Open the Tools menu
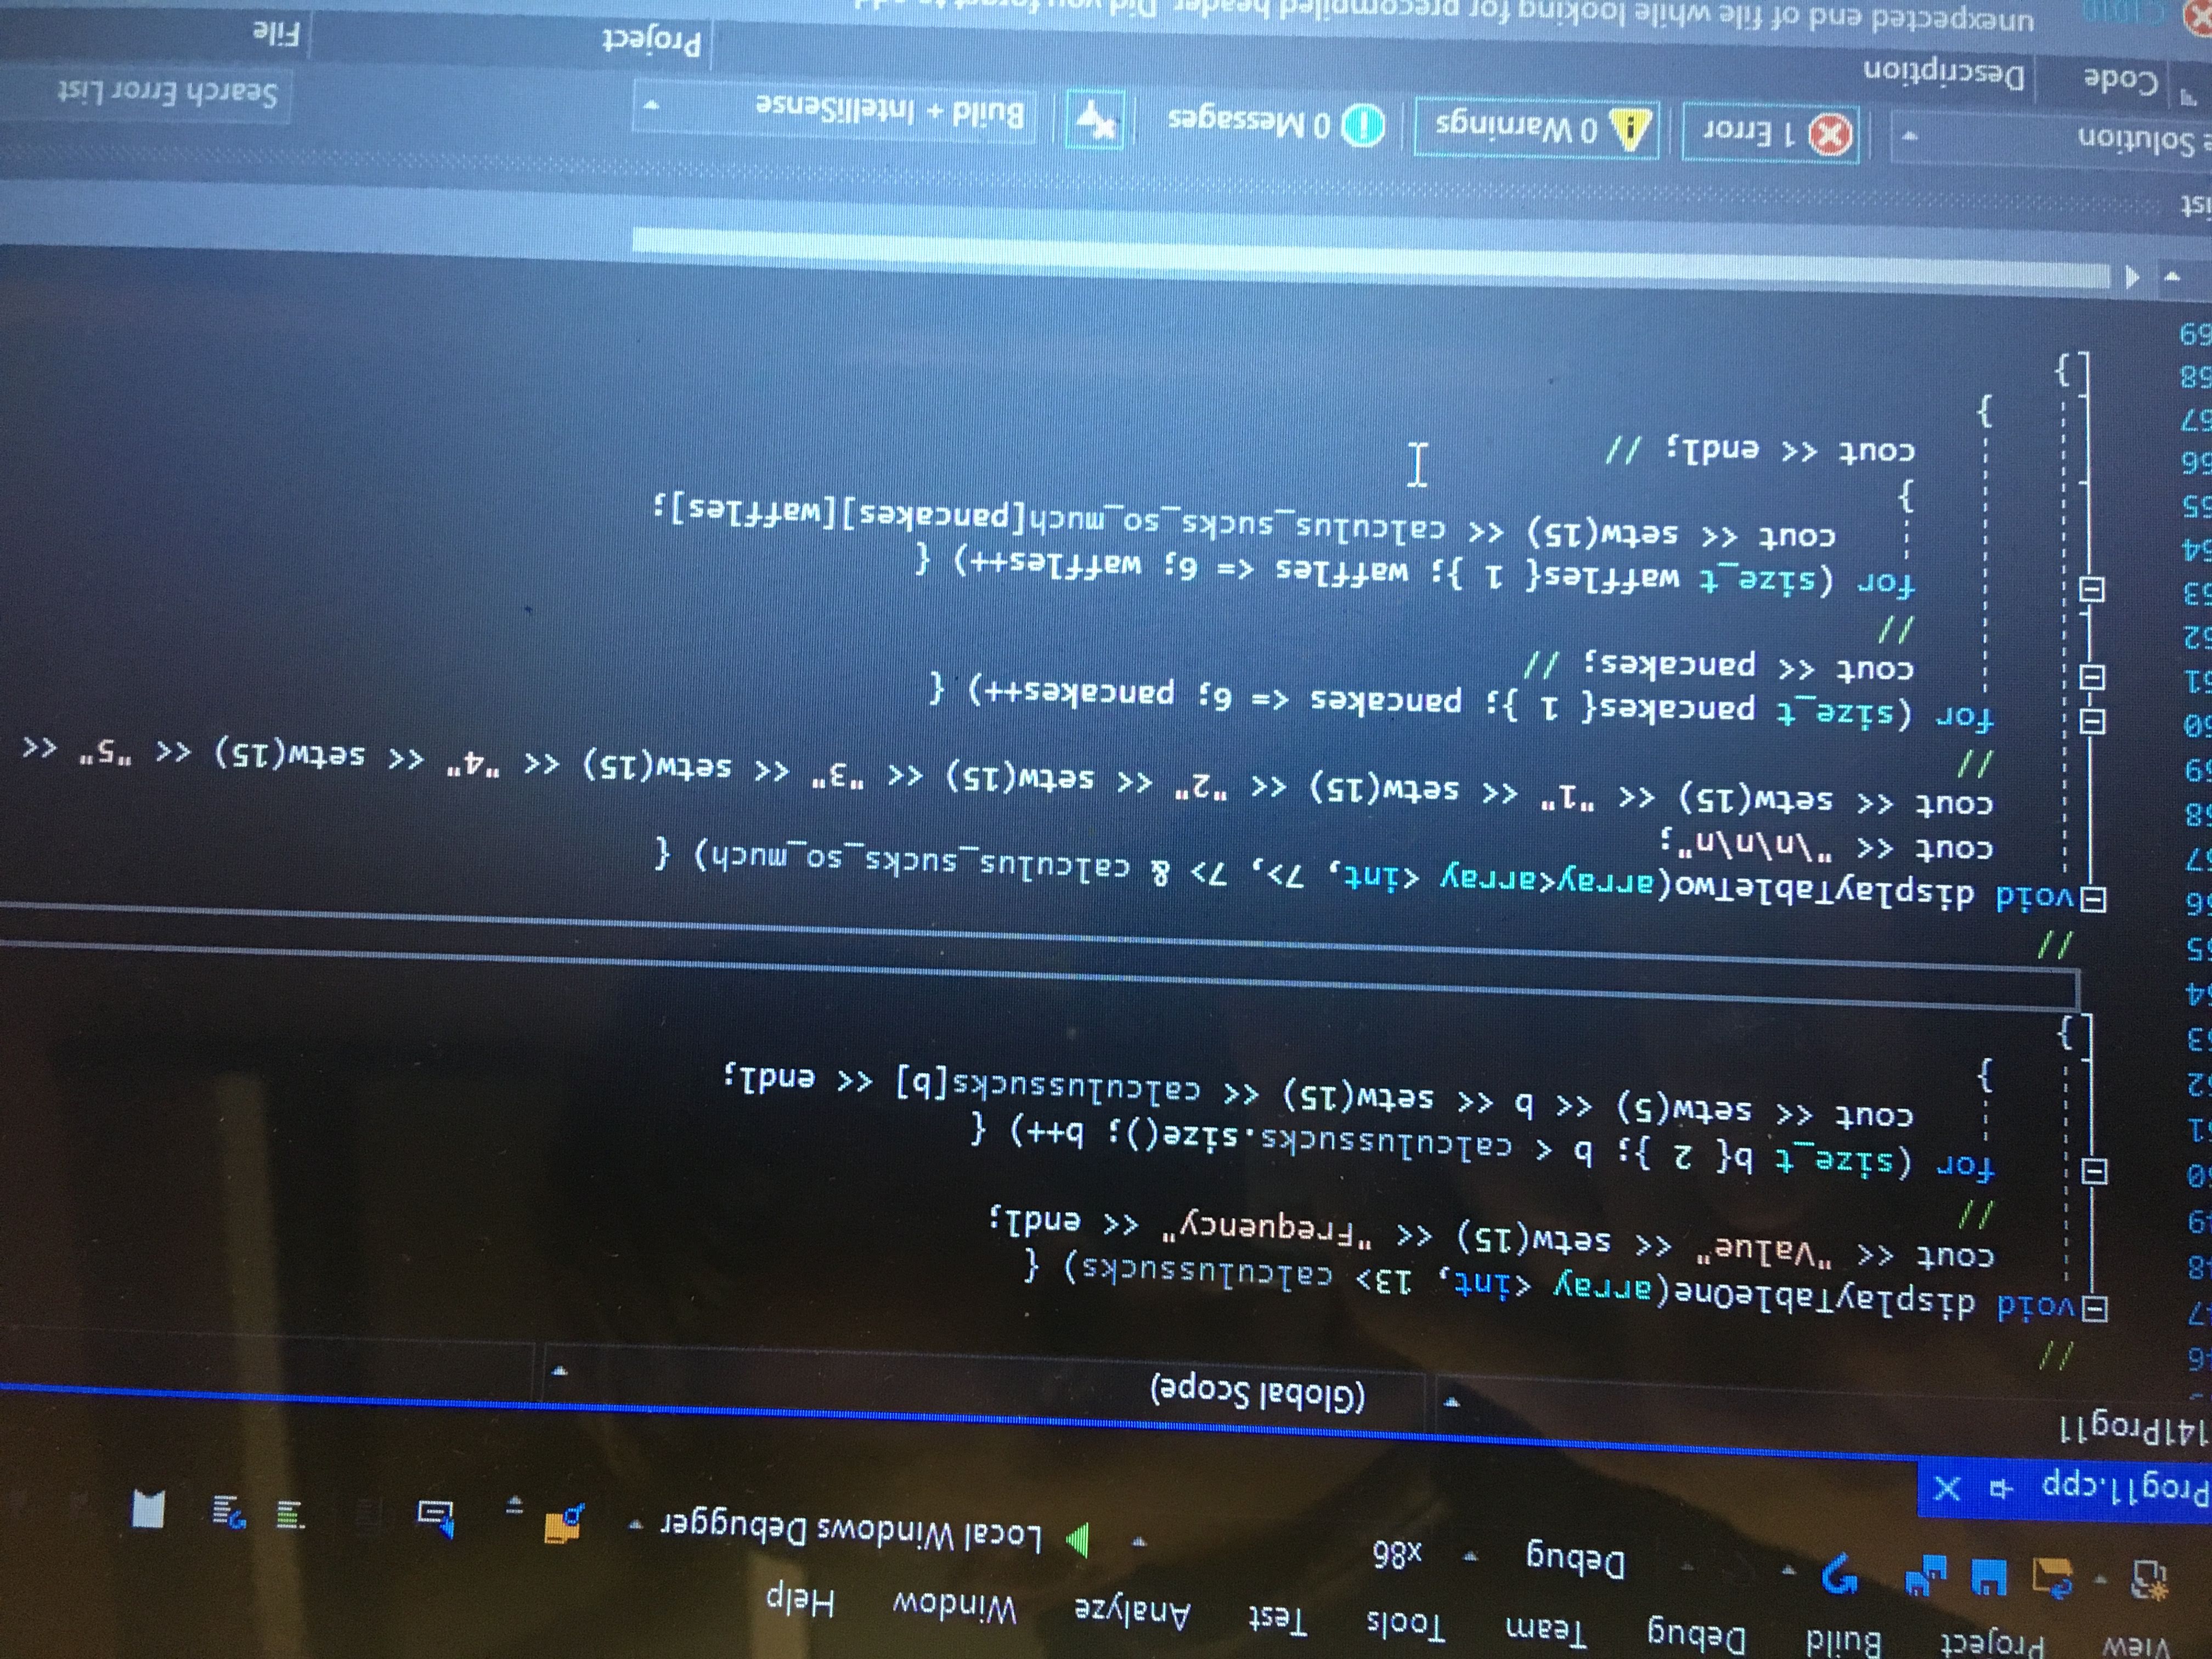 pyautogui.click(x=1406, y=1625)
